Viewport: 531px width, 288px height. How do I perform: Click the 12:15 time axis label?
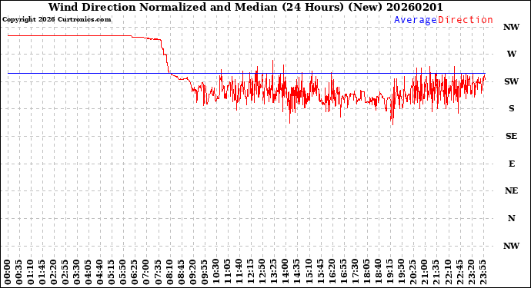tap(250, 273)
